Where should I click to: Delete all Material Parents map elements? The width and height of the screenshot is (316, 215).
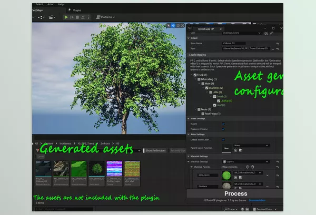coord(253,167)
